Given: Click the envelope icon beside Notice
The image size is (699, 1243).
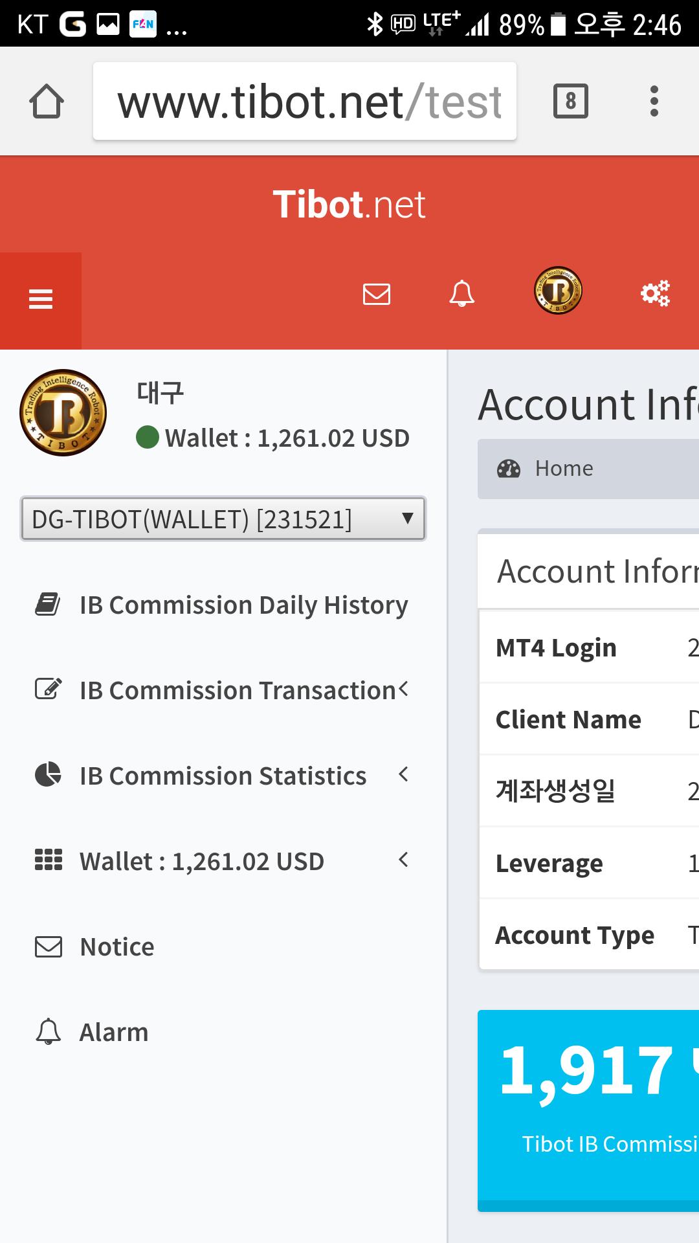Looking at the screenshot, I should [49, 947].
